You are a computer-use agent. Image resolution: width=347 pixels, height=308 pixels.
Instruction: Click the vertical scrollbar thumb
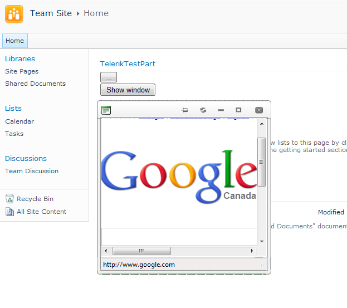262,162
